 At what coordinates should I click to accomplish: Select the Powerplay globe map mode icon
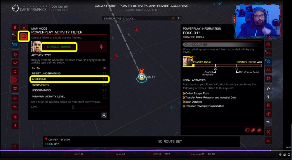click(x=24, y=36)
